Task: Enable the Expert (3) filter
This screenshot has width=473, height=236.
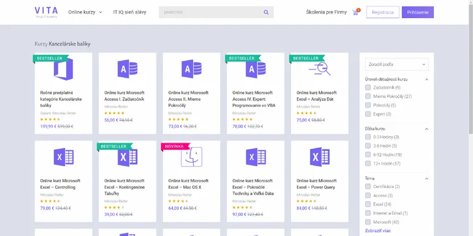Action: click(368, 114)
